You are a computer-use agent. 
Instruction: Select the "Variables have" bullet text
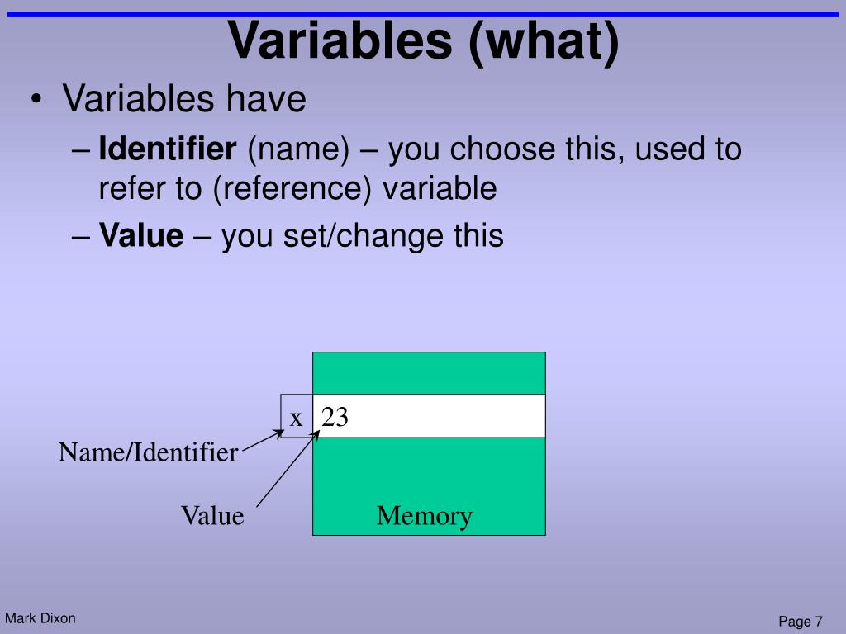point(184,99)
